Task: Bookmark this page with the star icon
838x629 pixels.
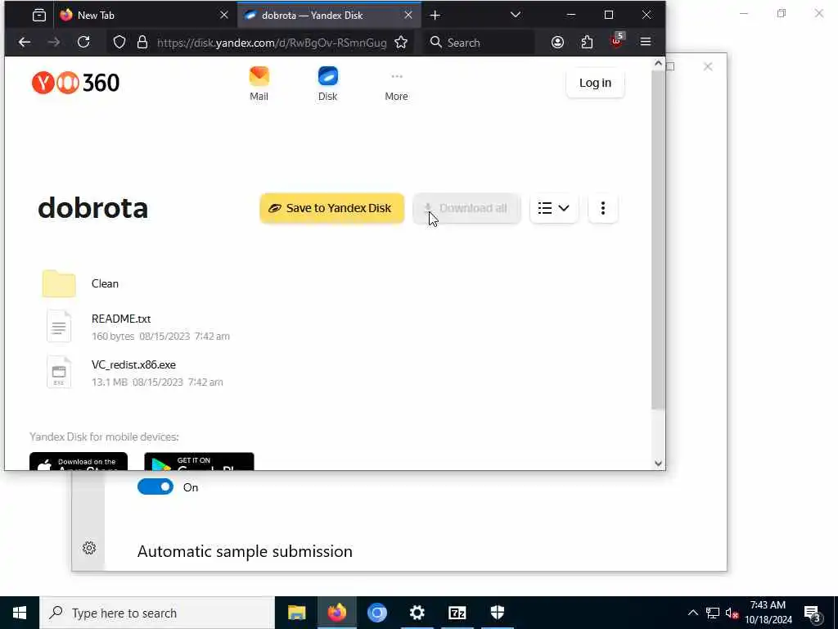Action: pyautogui.click(x=401, y=43)
